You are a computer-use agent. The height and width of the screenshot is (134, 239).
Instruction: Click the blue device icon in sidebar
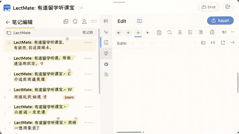point(106,64)
